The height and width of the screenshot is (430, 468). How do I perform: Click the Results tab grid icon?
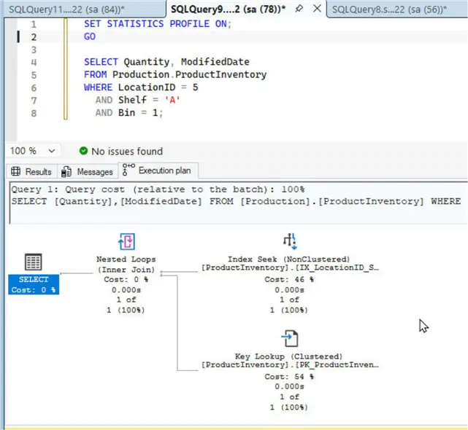15,171
